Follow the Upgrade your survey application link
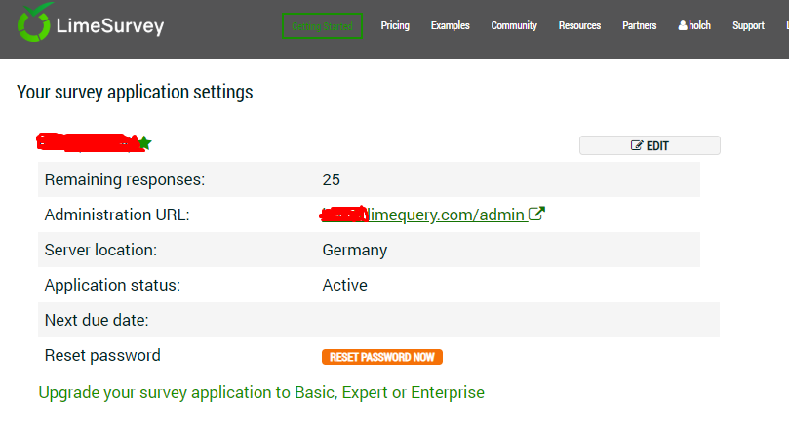Screen dimensions: 789x430 pyautogui.click(x=260, y=392)
